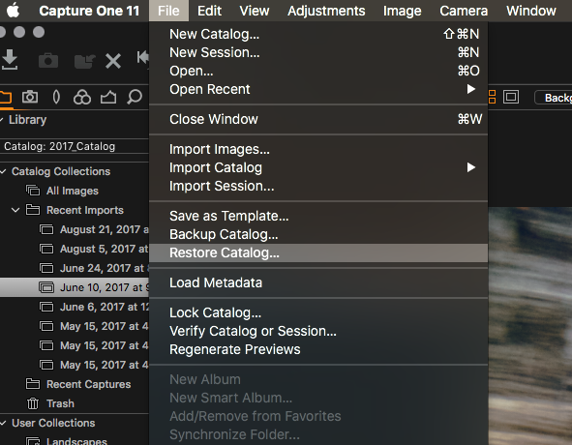Click the move-to-folder toolbar icon

coord(84,61)
